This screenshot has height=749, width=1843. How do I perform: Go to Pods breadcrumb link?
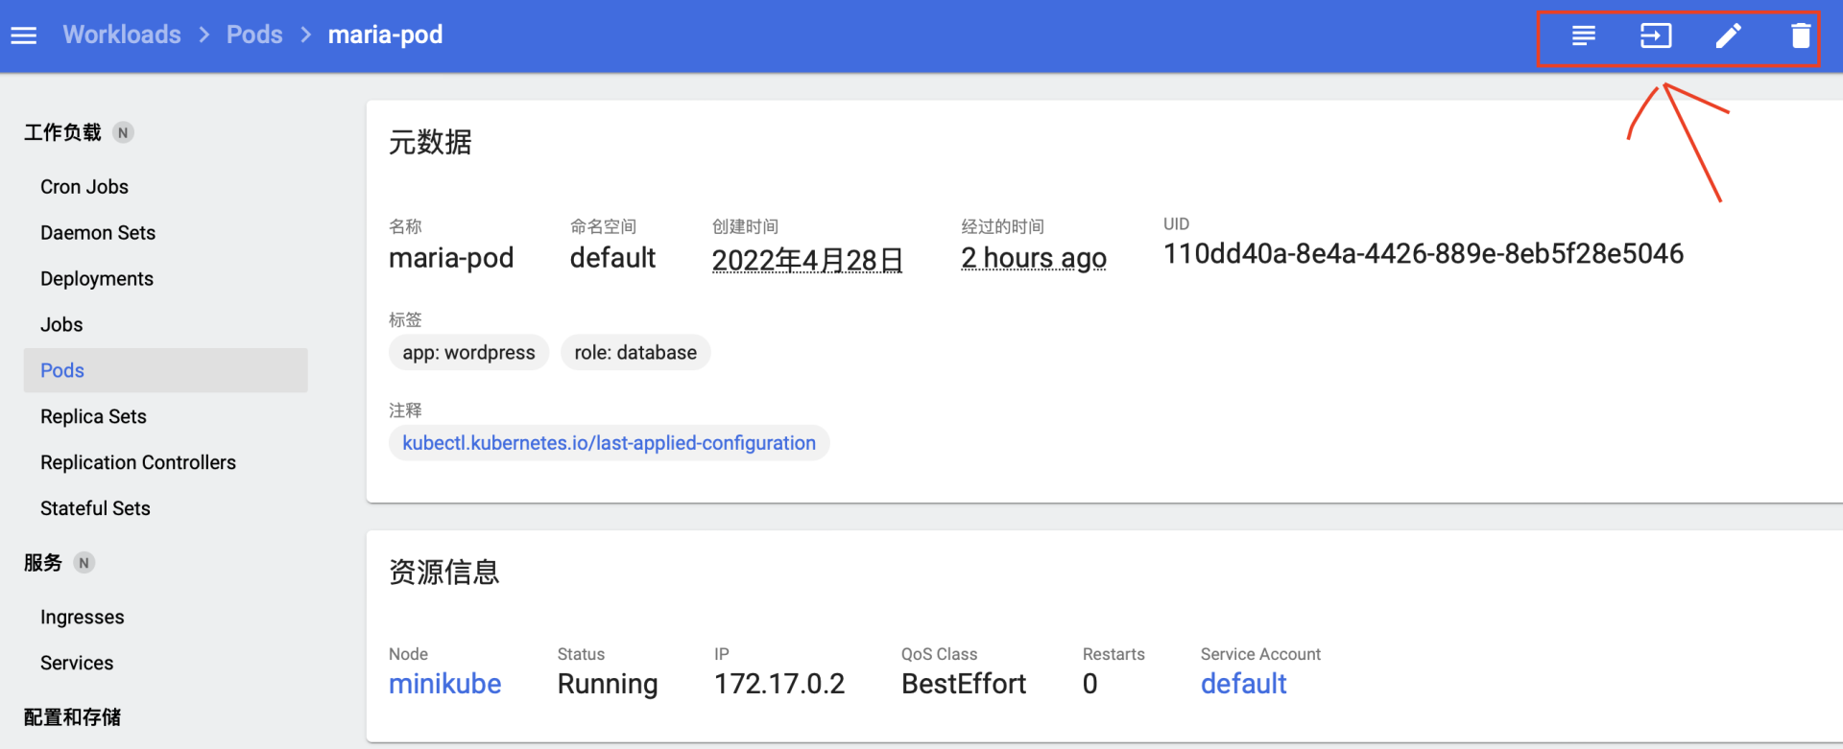pos(254,35)
